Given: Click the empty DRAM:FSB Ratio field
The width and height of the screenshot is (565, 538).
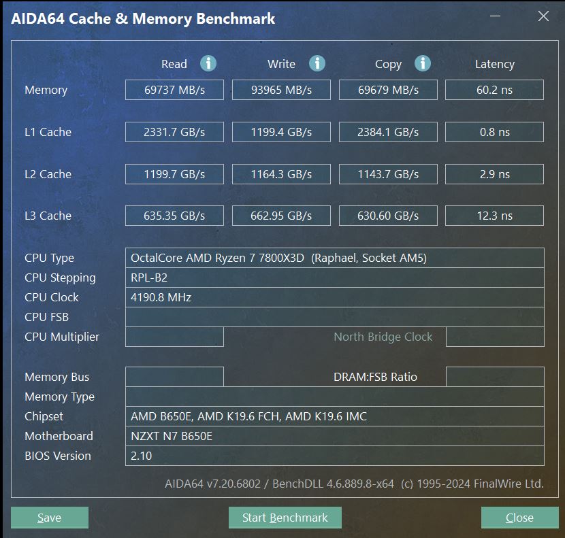Looking at the screenshot, I should [495, 377].
